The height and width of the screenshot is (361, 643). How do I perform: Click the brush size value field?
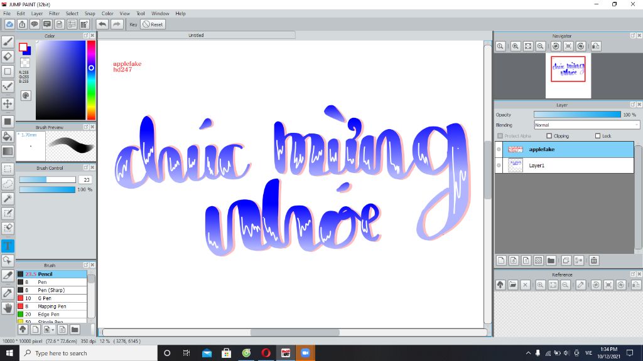pos(86,180)
